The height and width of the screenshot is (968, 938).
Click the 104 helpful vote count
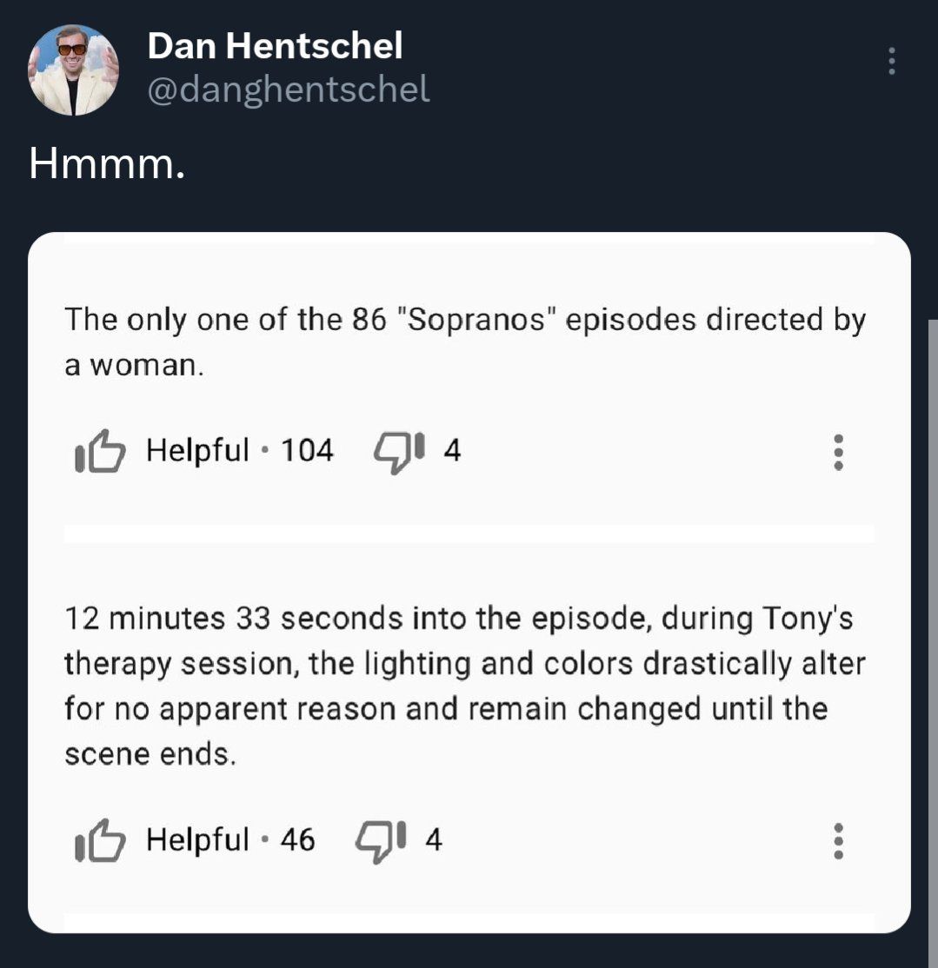307,450
